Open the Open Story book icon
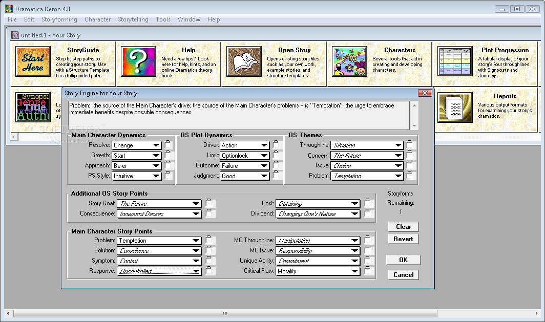 click(244, 61)
